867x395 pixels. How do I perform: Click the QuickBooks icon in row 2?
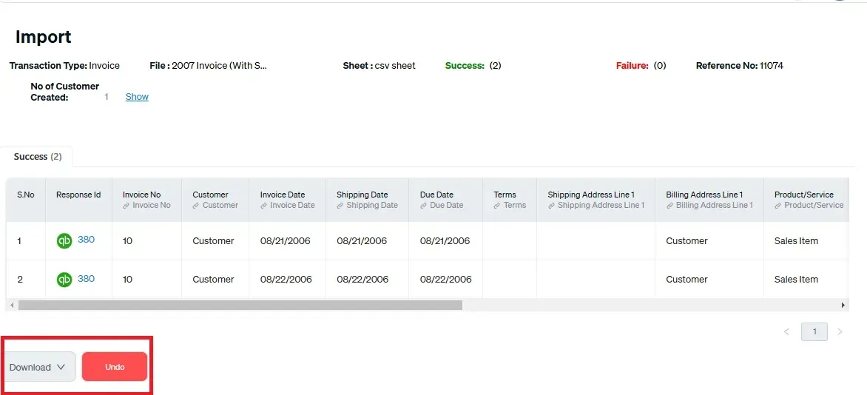(x=64, y=279)
